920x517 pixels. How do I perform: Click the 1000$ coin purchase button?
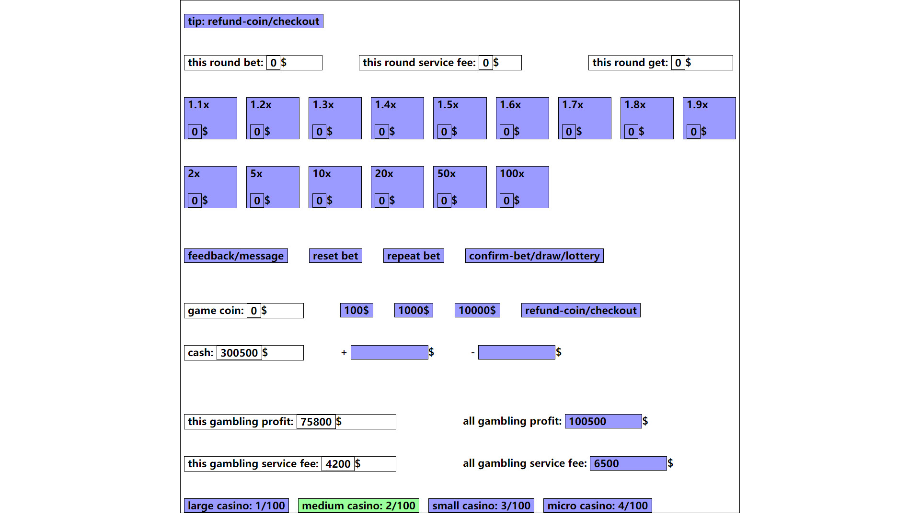(414, 310)
